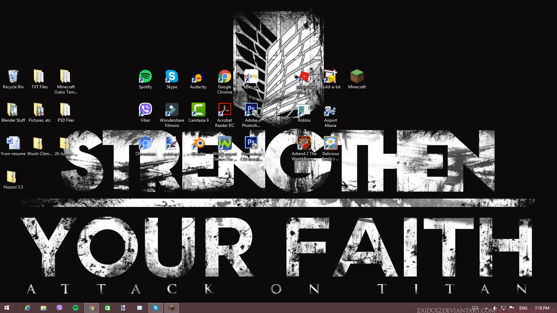Image resolution: width=557 pixels, height=313 pixels.
Task: Select the Photoshop CS6 Install shortcut
Action: pyautogui.click(x=251, y=149)
